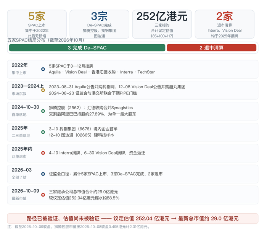Click the green timeline dot for 2025年

[x=43, y=132]
